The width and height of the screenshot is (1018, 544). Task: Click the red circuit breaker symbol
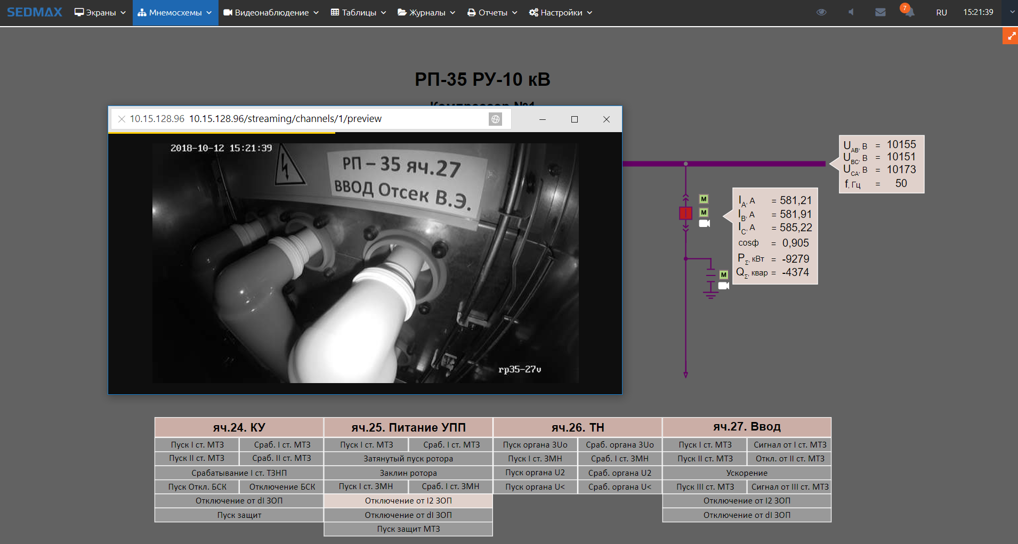tap(685, 213)
